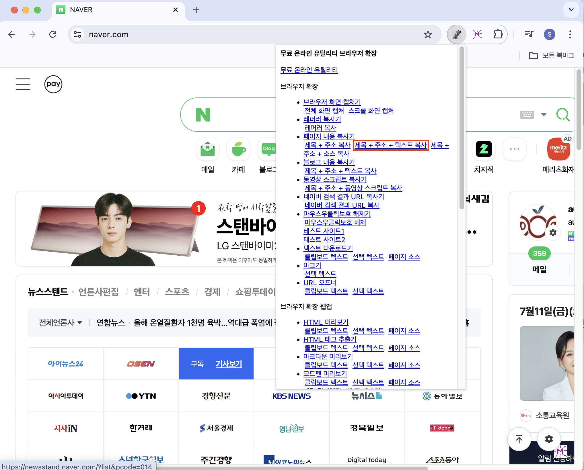The image size is (584, 470).
Task: Bookmark this page with star icon
Action: (428, 34)
